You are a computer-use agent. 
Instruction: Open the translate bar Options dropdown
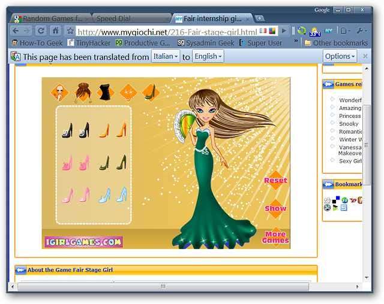340,56
